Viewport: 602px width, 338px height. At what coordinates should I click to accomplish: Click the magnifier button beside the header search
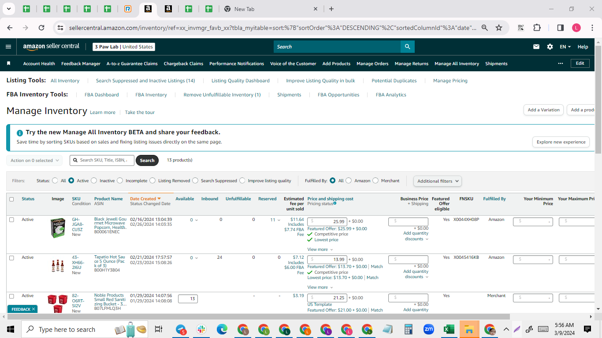(407, 47)
